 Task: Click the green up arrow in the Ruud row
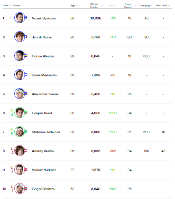click(12, 111)
